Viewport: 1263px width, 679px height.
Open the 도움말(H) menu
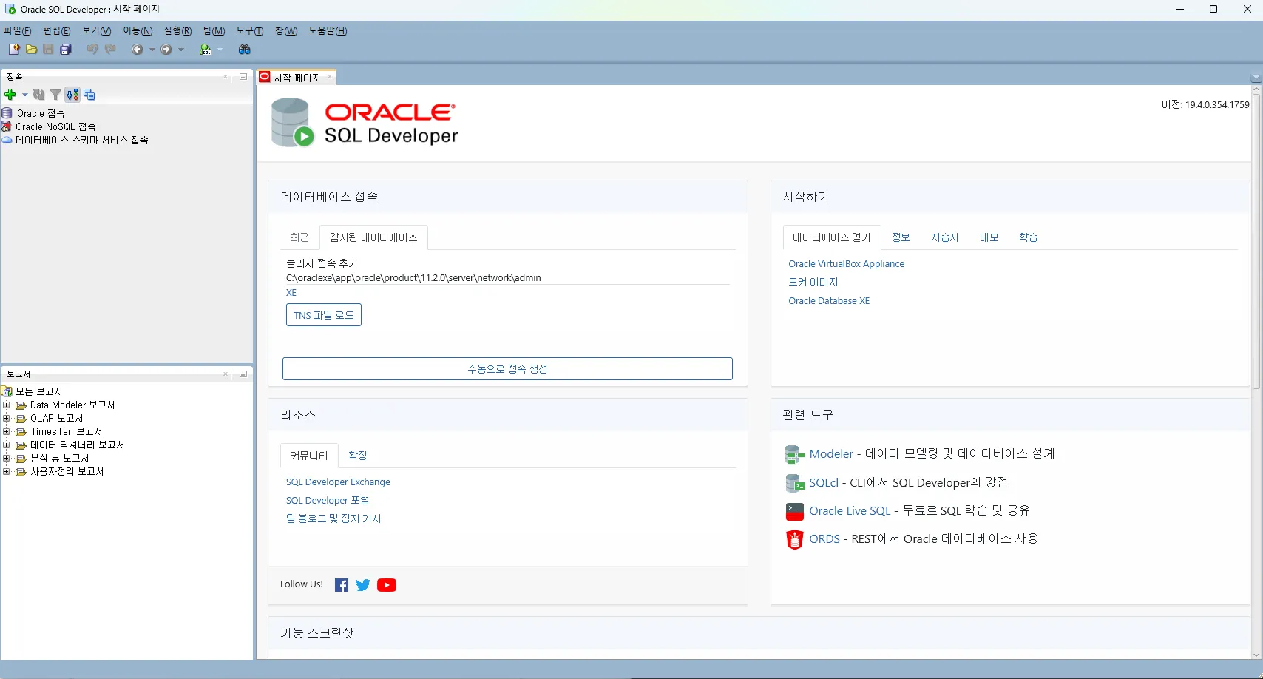coord(328,30)
